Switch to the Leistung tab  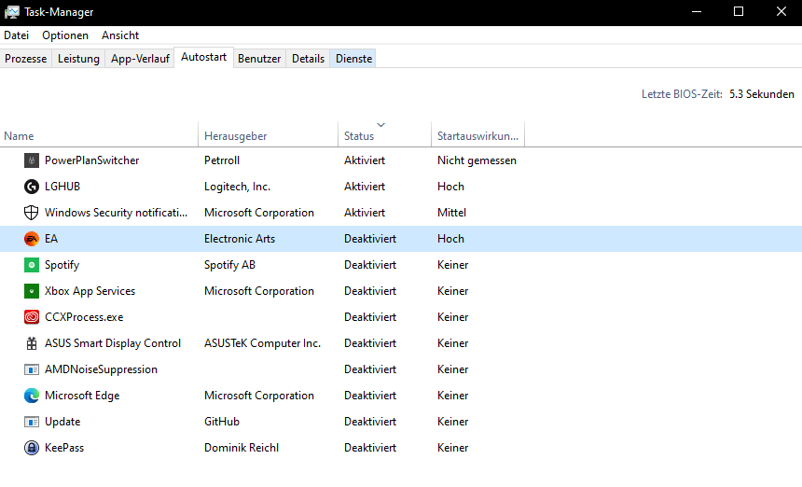(78, 59)
